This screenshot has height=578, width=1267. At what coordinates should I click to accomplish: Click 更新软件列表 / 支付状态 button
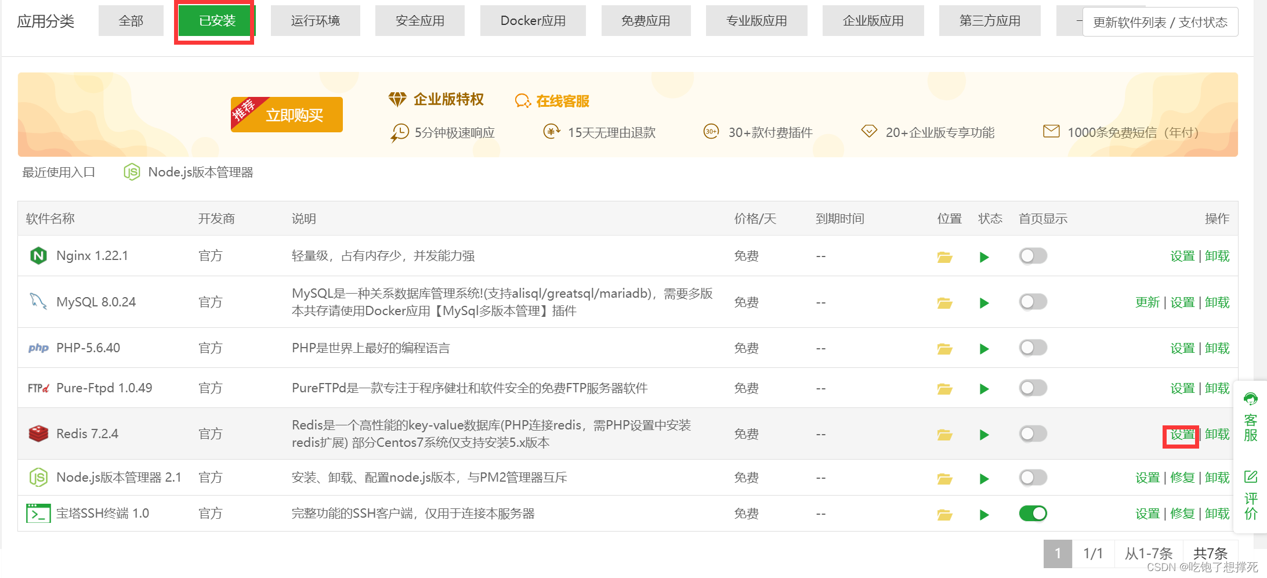1160,22
